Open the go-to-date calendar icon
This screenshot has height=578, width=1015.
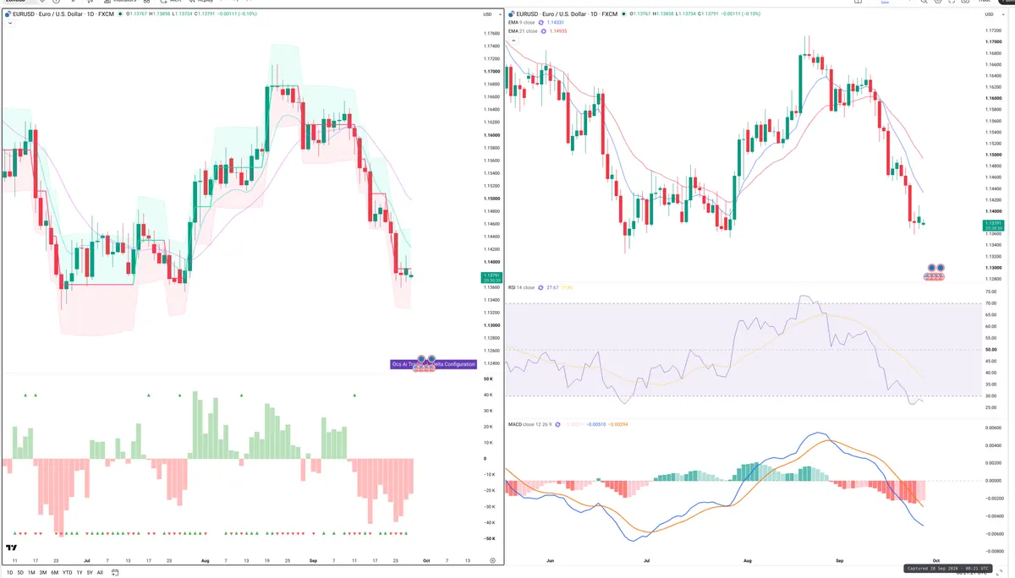click(x=115, y=572)
